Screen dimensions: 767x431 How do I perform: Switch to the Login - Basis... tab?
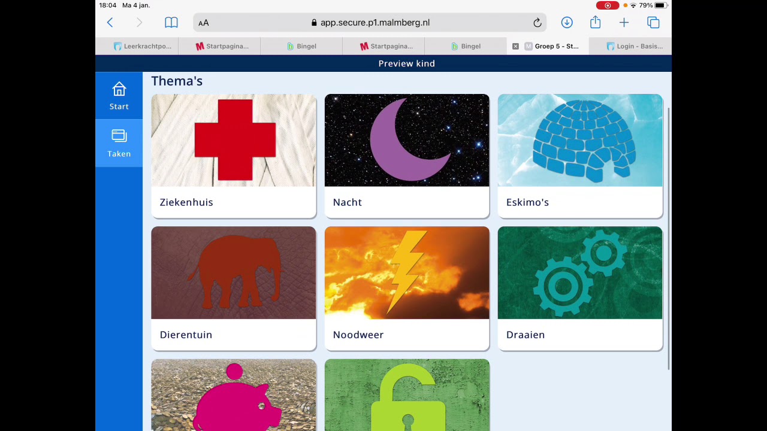630,46
